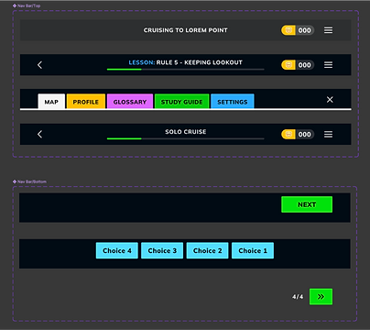Click the SOLO CRUISE title
The height and width of the screenshot is (330, 370).
pos(186,132)
